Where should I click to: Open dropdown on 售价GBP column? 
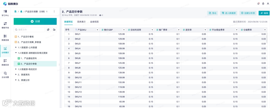click(124, 30)
